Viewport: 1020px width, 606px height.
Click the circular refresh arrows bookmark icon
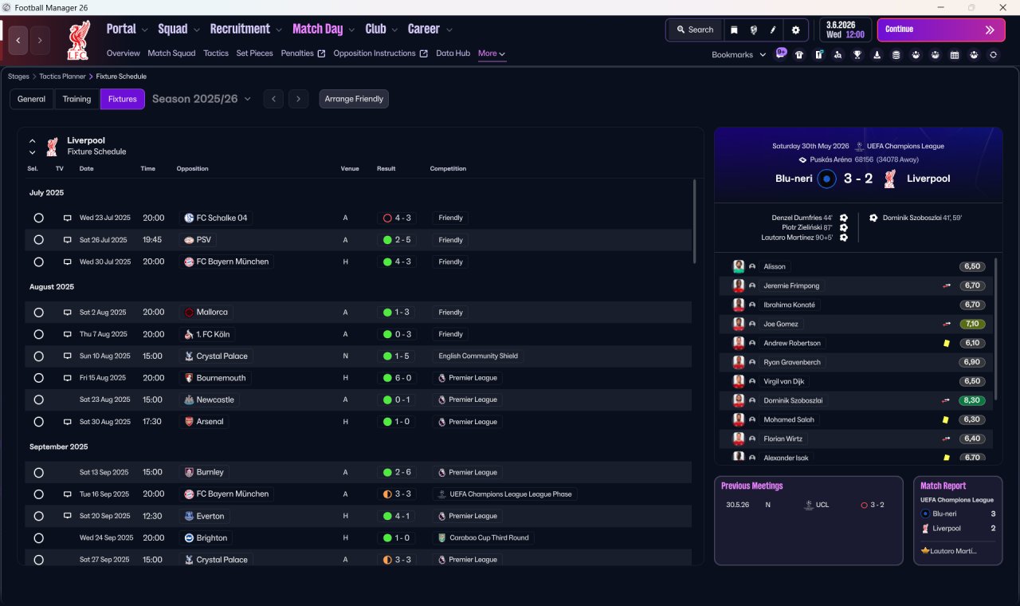[993, 55]
